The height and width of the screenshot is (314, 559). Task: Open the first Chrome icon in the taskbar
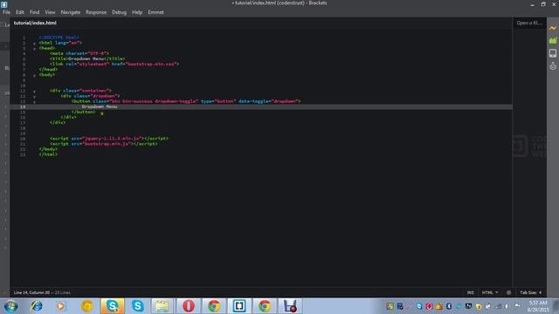pos(214,306)
